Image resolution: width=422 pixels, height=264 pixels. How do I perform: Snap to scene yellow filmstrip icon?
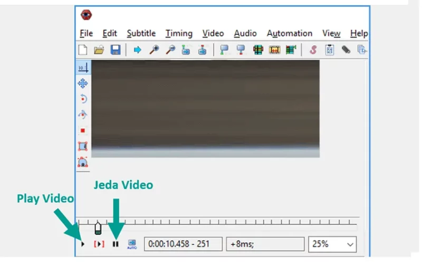tap(274, 50)
